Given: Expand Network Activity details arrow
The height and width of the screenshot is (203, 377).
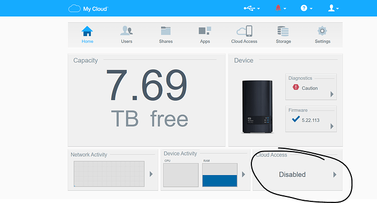Looking at the screenshot, I should 151,174.
